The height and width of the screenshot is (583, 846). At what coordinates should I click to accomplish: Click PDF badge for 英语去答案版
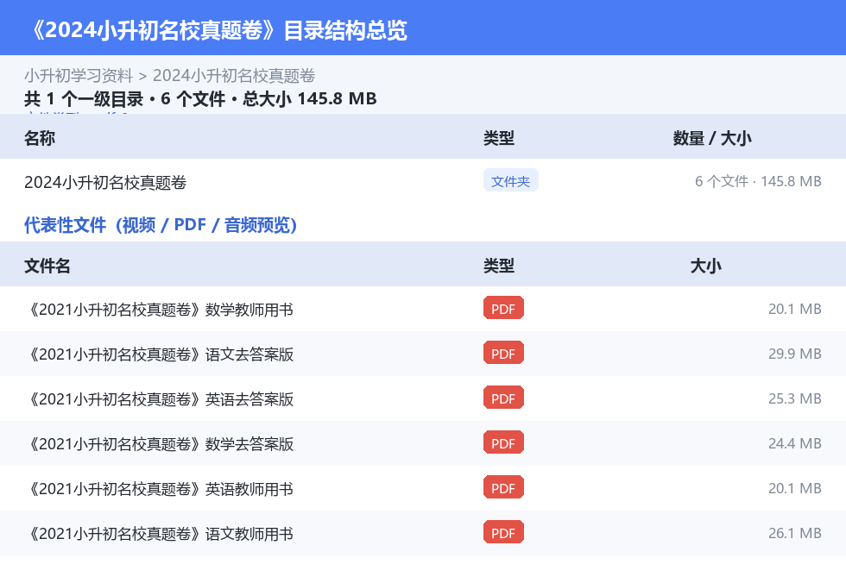pos(503,398)
